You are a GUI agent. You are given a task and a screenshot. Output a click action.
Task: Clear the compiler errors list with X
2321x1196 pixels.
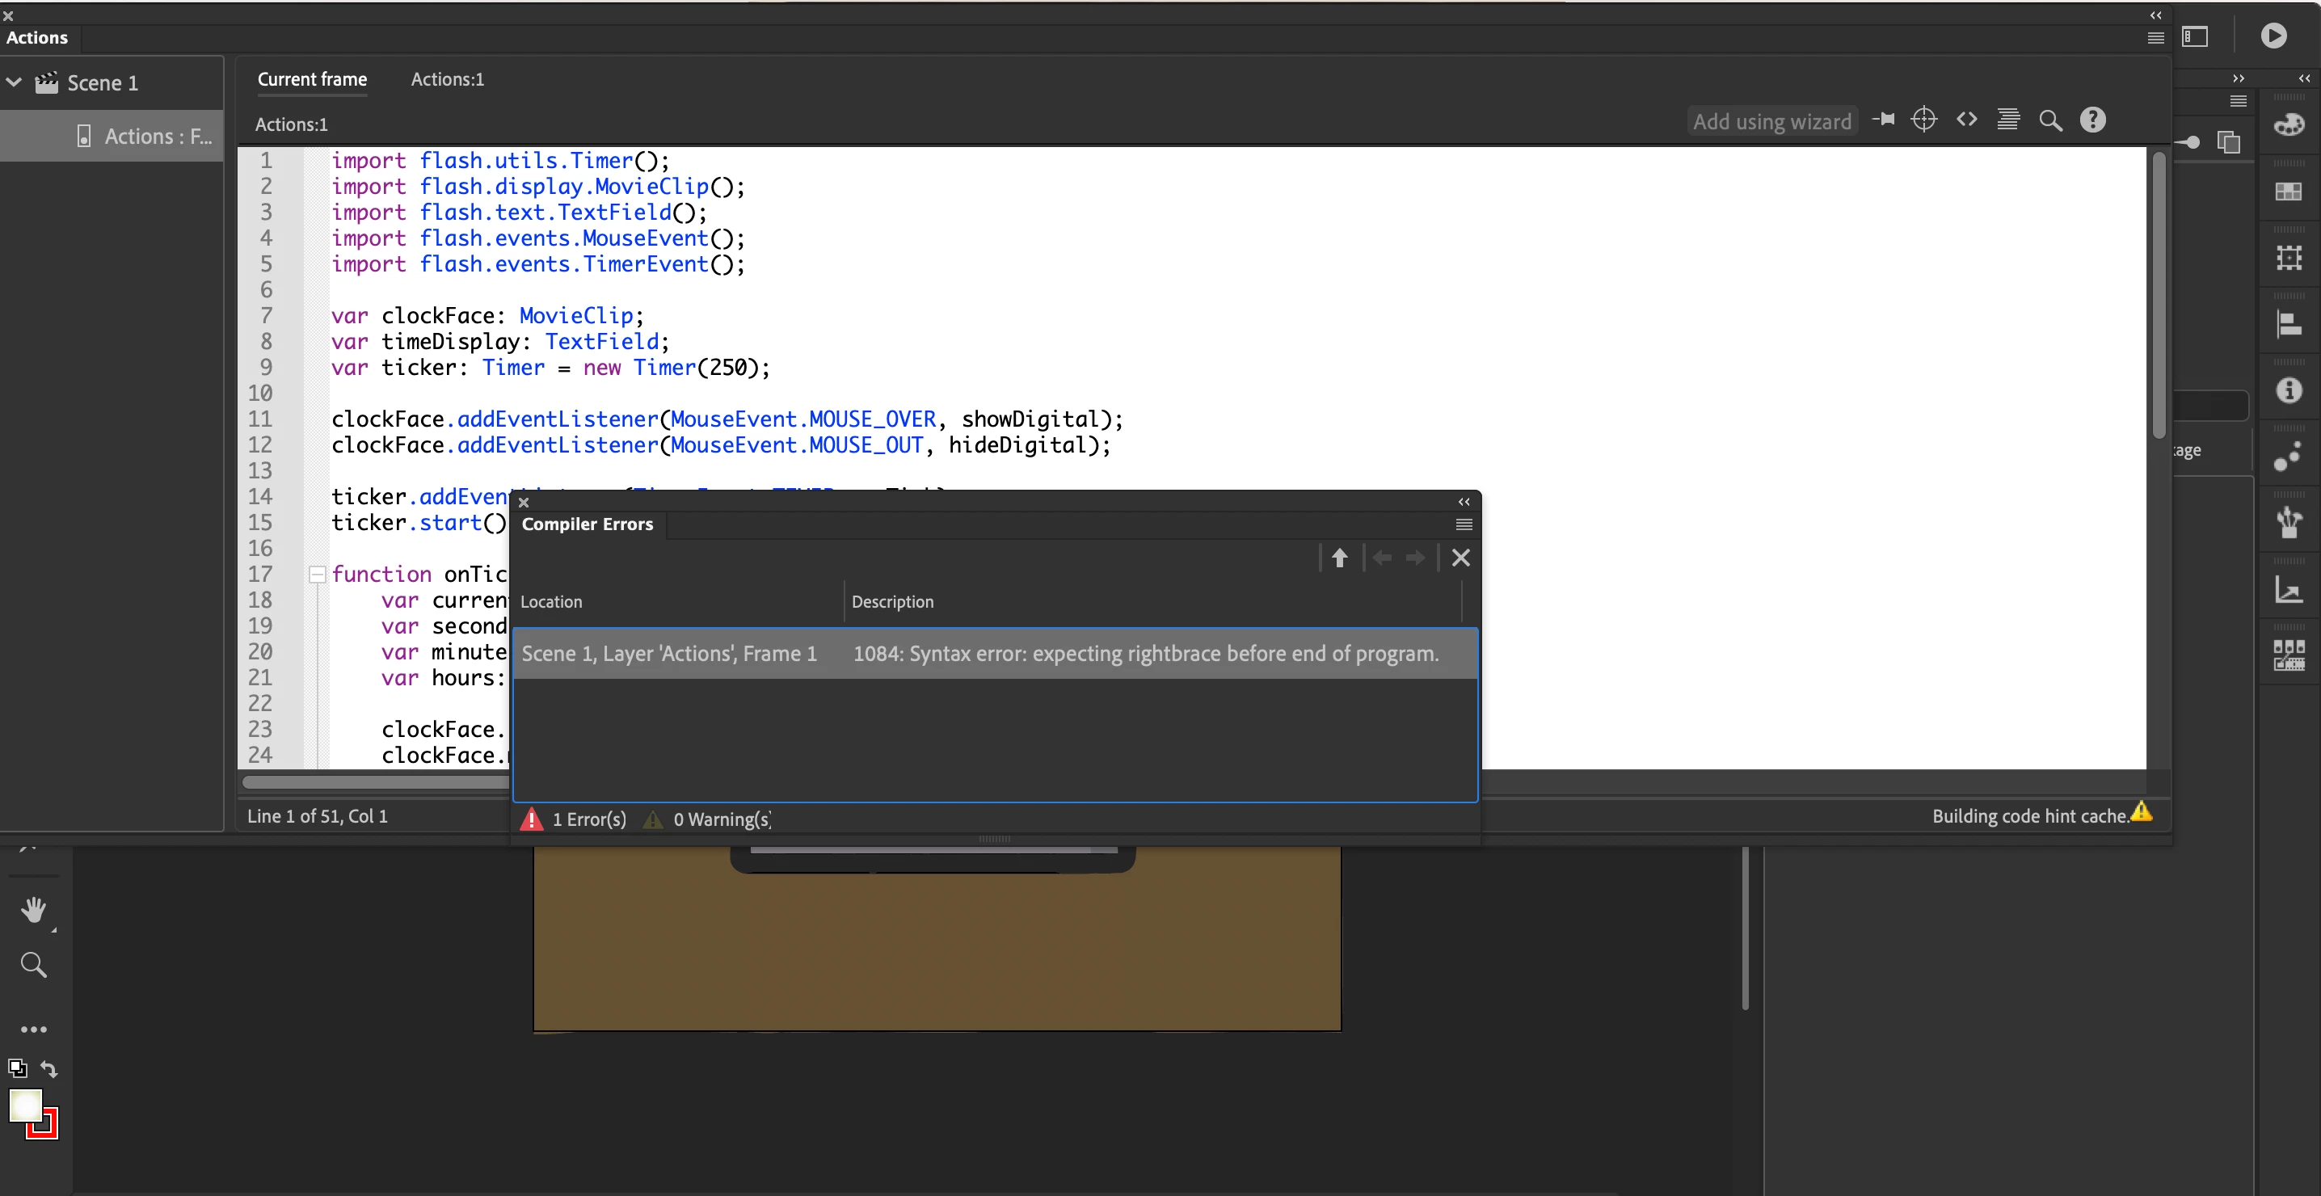click(1460, 558)
